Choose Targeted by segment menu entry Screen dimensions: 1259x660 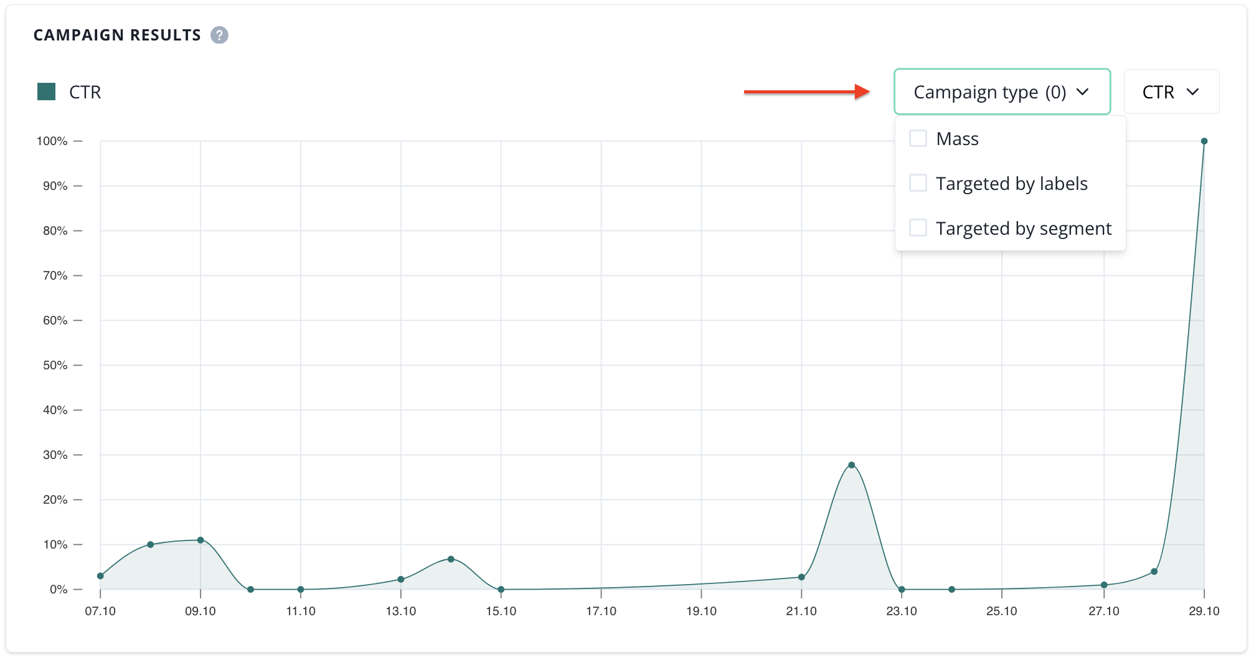[x=1023, y=229]
